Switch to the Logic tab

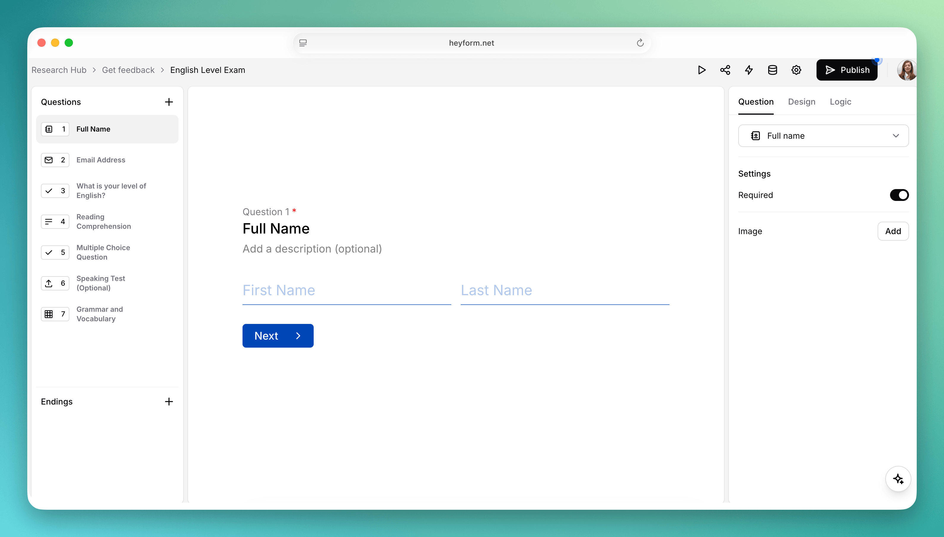(840, 102)
